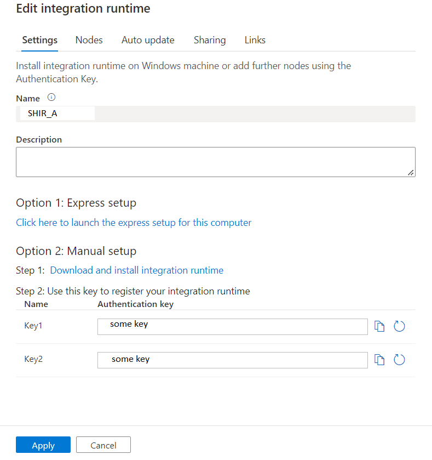
Task: Open the Links tab
Action: coord(255,39)
